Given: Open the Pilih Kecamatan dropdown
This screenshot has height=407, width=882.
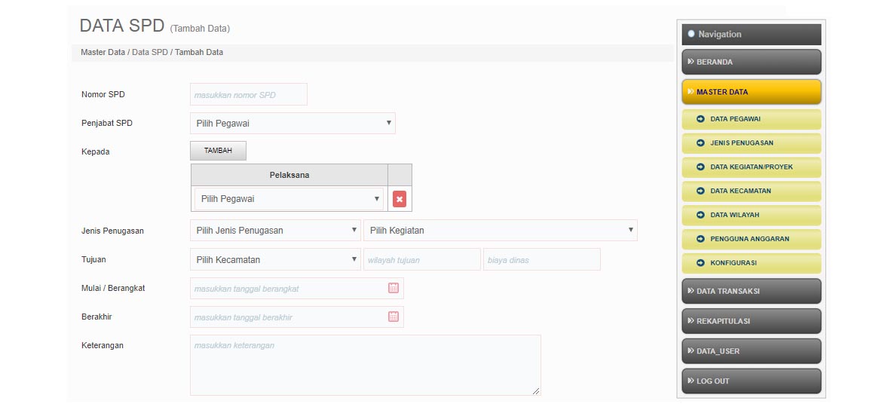Looking at the screenshot, I should click(x=275, y=260).
